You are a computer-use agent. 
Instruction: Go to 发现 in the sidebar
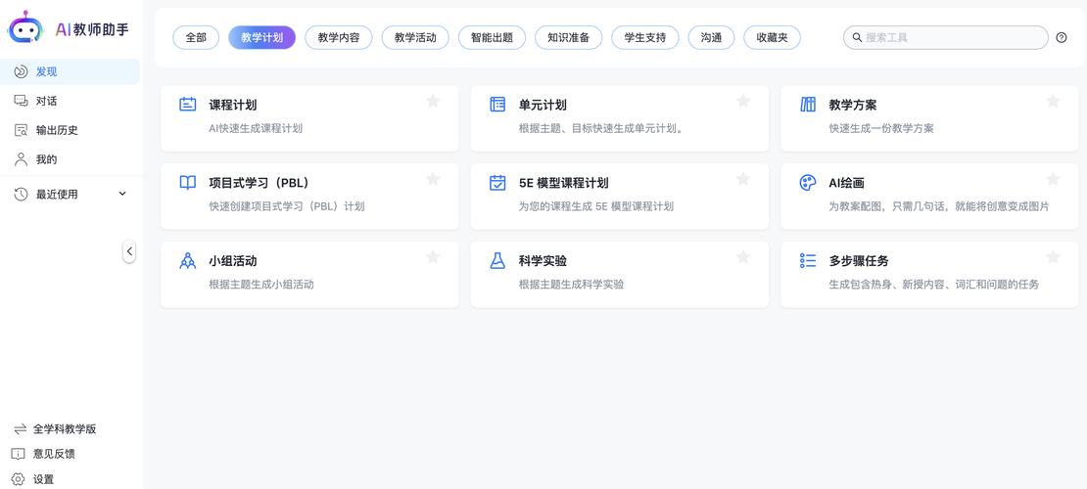pyautogui.click(x=70, y=72)
